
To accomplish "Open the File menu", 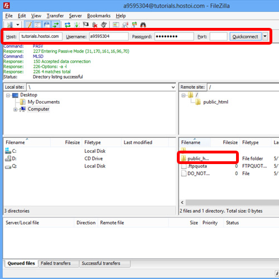I will coord(9,16).
